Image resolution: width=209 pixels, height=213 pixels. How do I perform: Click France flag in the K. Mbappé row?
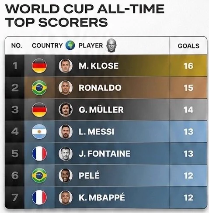tap(39, 197)
